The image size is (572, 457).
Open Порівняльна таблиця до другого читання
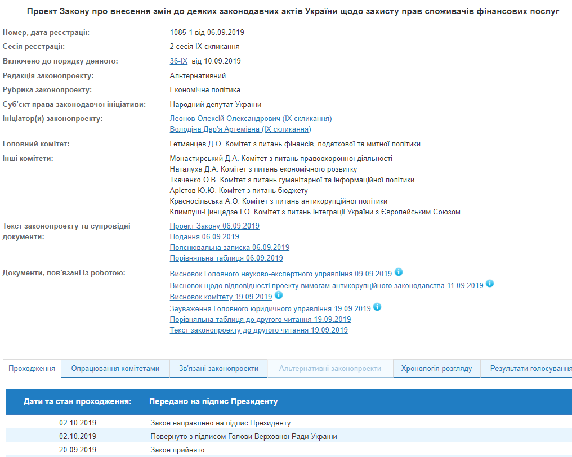(260, 319)
